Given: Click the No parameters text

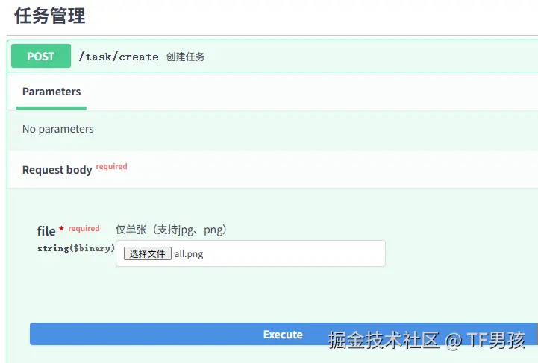Looking at the screenshot, I should coord(58,129).
